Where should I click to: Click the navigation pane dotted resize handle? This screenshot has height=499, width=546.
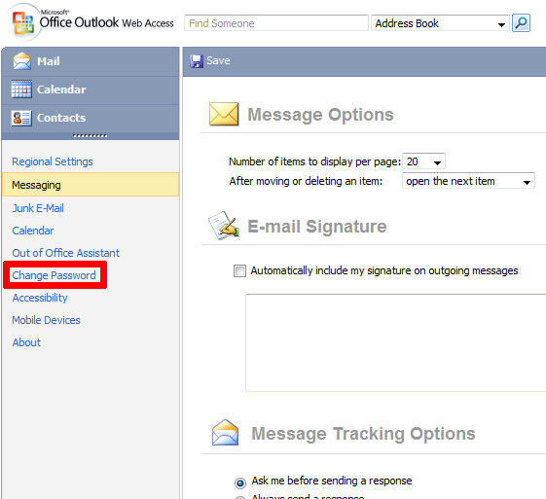pyautogui.click(x=91, y=136)
